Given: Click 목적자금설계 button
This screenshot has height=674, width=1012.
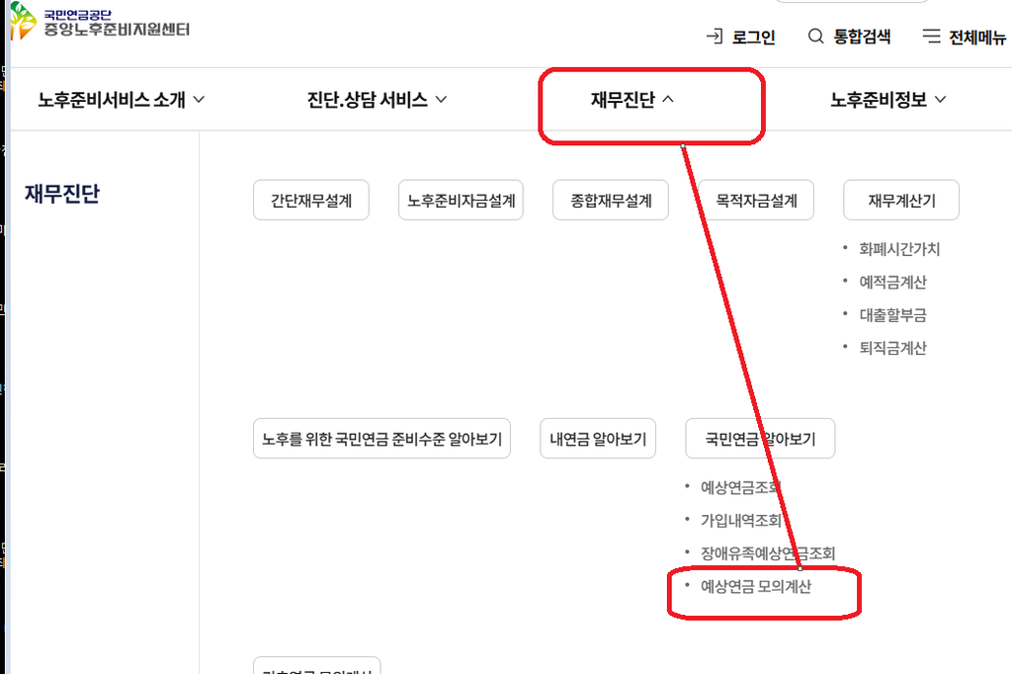Looking at the screenshot, I should [756, 201].
